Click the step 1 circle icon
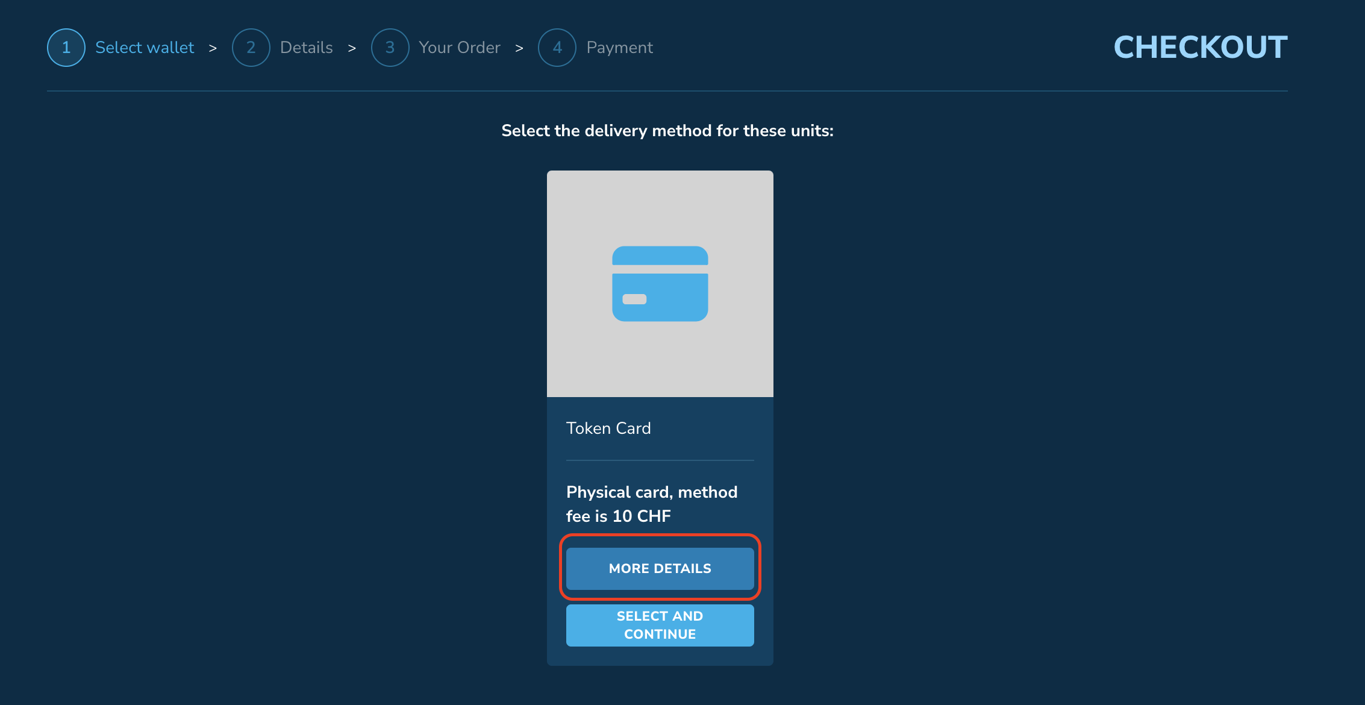This screenshot has height=705, width=1365. (x=66, y=48)
